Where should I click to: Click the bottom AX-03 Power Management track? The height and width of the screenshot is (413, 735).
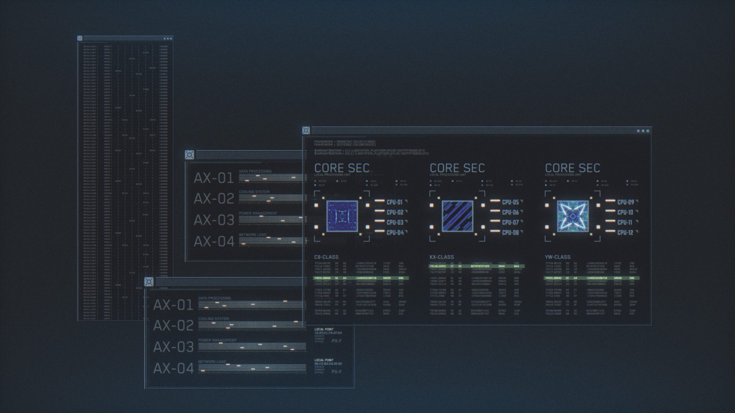coord(252,347)
